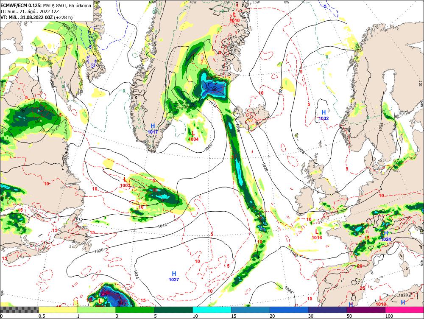Click the legend value '50'
Image resolution: width=424 pixels, height=319 pixels.
(x=350, y=316)
